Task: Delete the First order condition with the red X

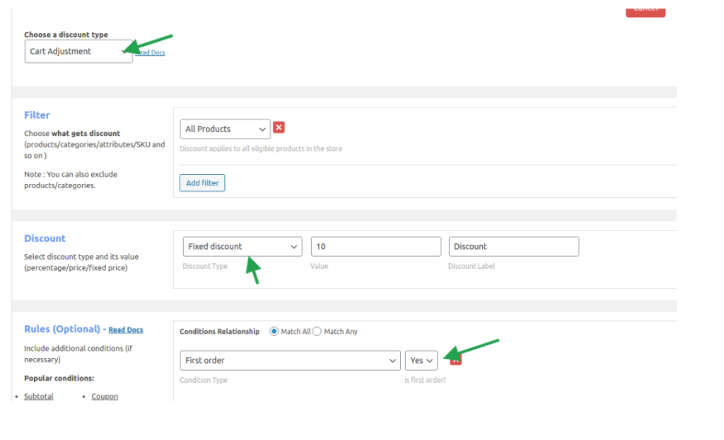Action: point(456,360)
